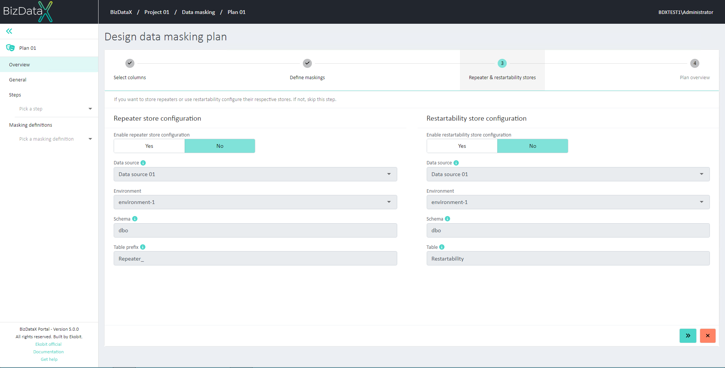Open Restartability Data source dropdown
The image size is (725, 368).
(x=568, y=174)
